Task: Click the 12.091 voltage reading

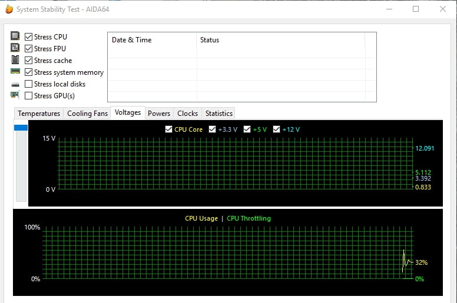Action: coord(425,148)
